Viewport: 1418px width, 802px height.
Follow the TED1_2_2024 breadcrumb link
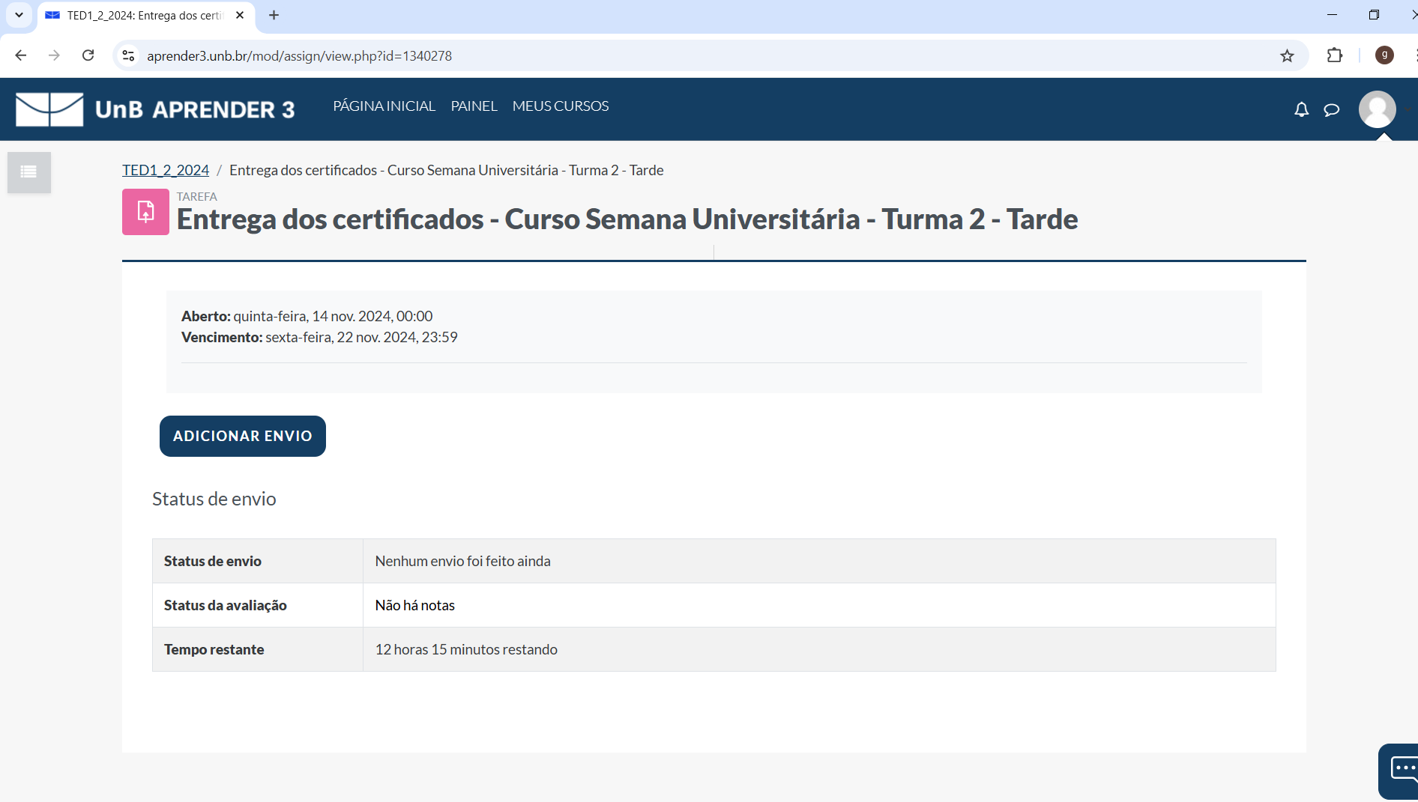coord(166,170)
